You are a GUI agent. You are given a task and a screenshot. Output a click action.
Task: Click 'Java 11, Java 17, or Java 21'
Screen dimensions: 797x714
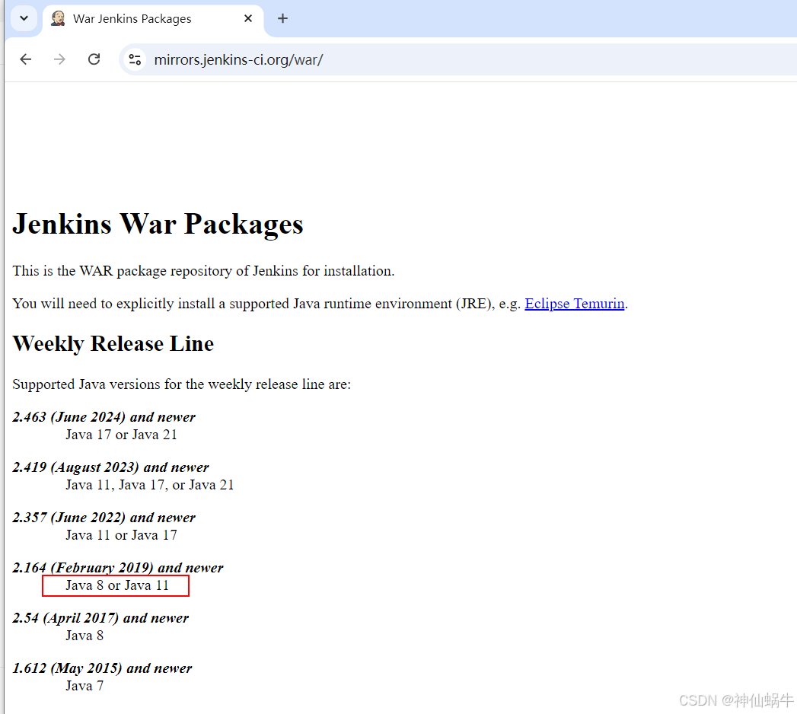click(x=150, y=485)
